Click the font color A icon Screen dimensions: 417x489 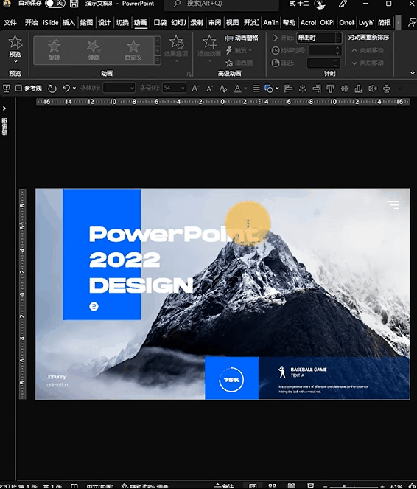[x=237, y=89]
